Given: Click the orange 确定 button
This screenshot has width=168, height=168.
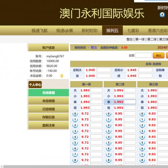Looking at the screenshot, I should [x=159, y=55].
